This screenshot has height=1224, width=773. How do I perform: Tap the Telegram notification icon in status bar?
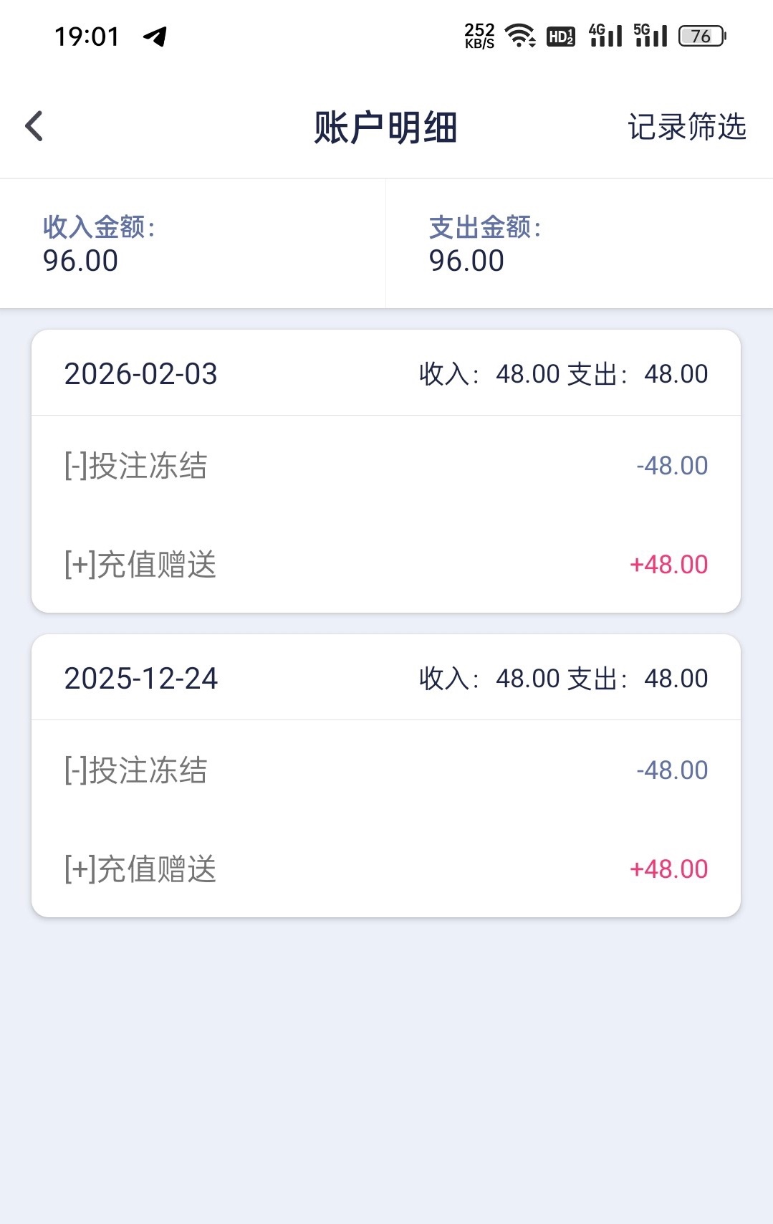coord(155,36)
